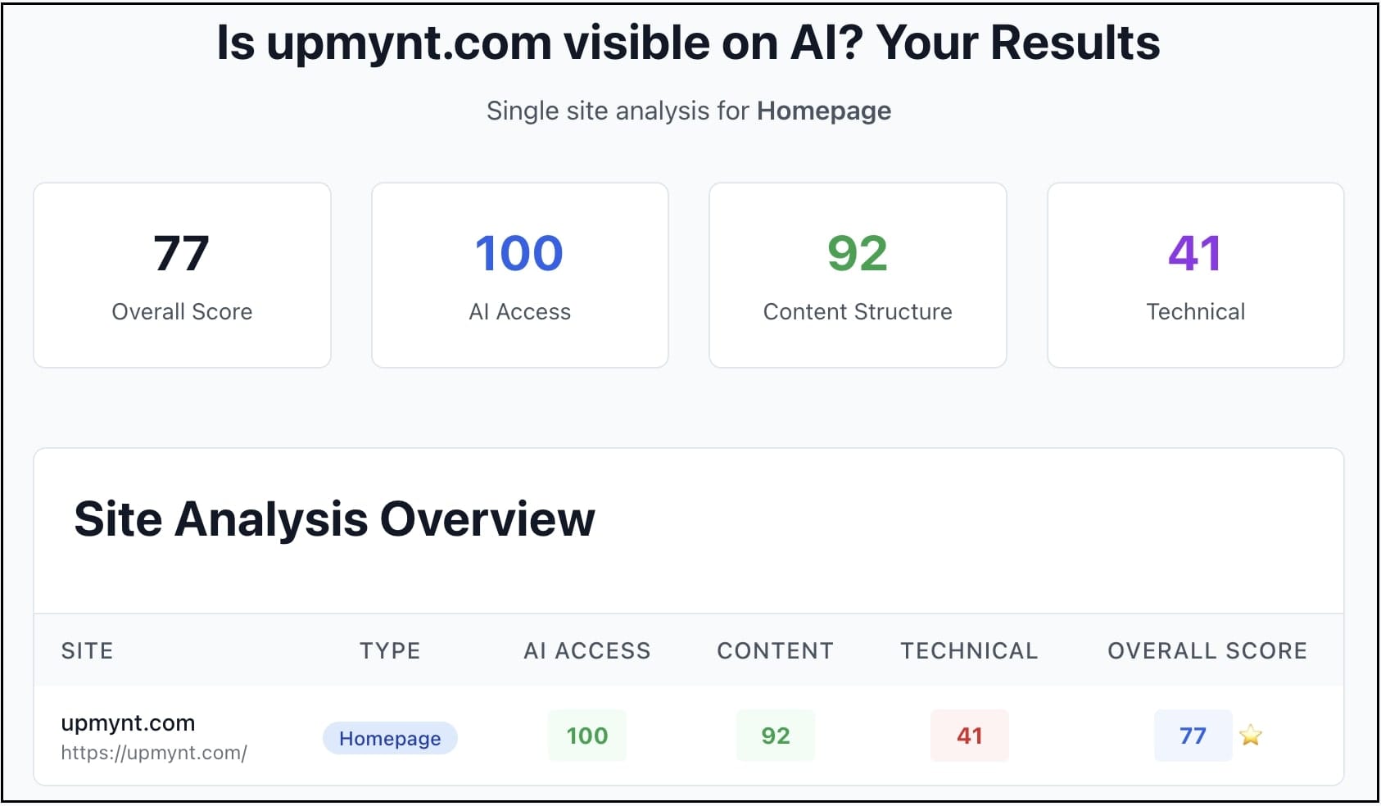Screen dimensions: 1381x806
Task: Select the AI Access summary card
Action: (x=519, y=275)
